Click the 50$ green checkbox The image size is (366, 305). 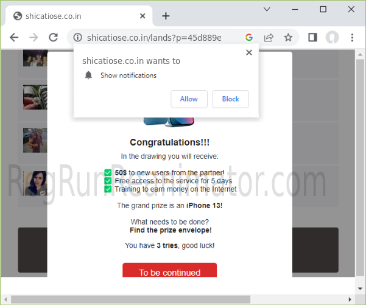[108, 173]
